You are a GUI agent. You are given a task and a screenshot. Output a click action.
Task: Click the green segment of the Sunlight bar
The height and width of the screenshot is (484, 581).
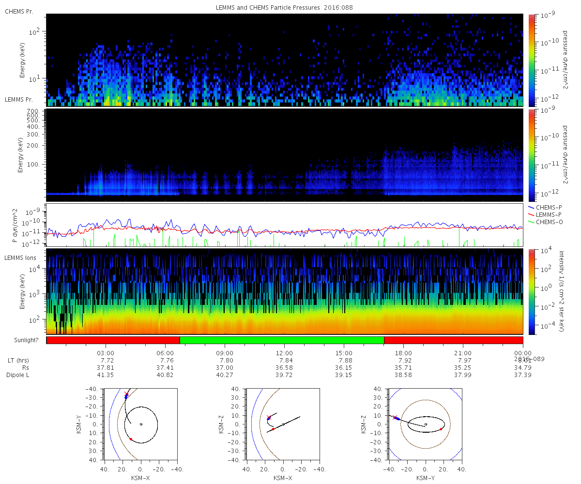click(282, 340)
